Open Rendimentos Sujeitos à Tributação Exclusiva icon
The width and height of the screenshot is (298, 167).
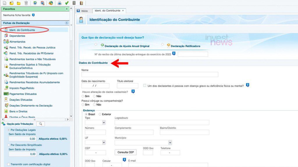6,66
